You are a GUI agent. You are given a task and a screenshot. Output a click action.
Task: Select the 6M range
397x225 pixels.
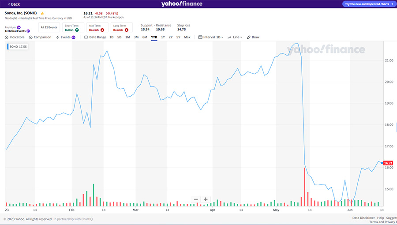coord(145,37)
